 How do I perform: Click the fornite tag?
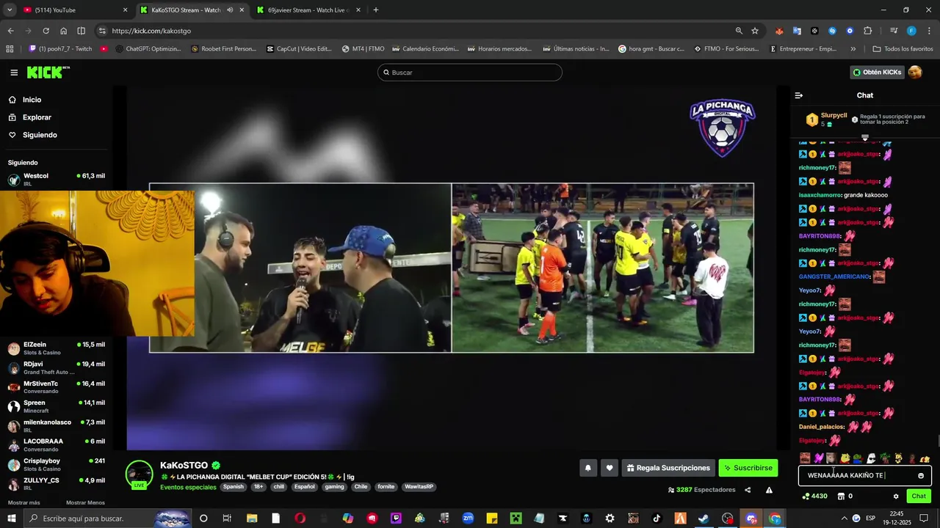click(x=386, y=487)
